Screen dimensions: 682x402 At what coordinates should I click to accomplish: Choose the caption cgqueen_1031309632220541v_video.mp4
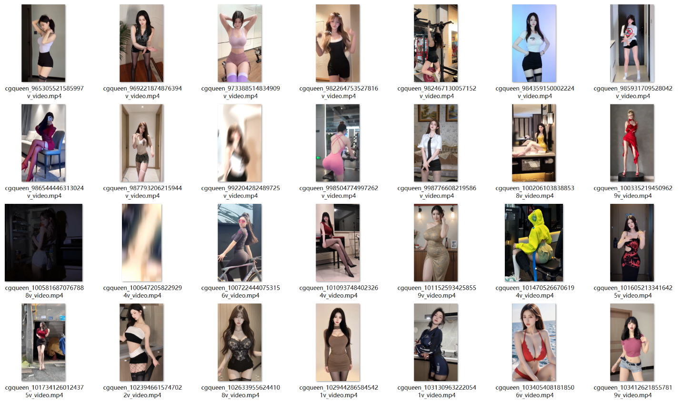[437, 391]
